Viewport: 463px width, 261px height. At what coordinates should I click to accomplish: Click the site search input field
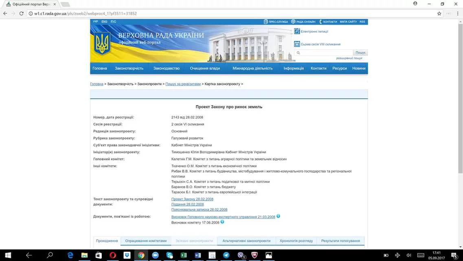pyautogui.click(x=324, y=53)
